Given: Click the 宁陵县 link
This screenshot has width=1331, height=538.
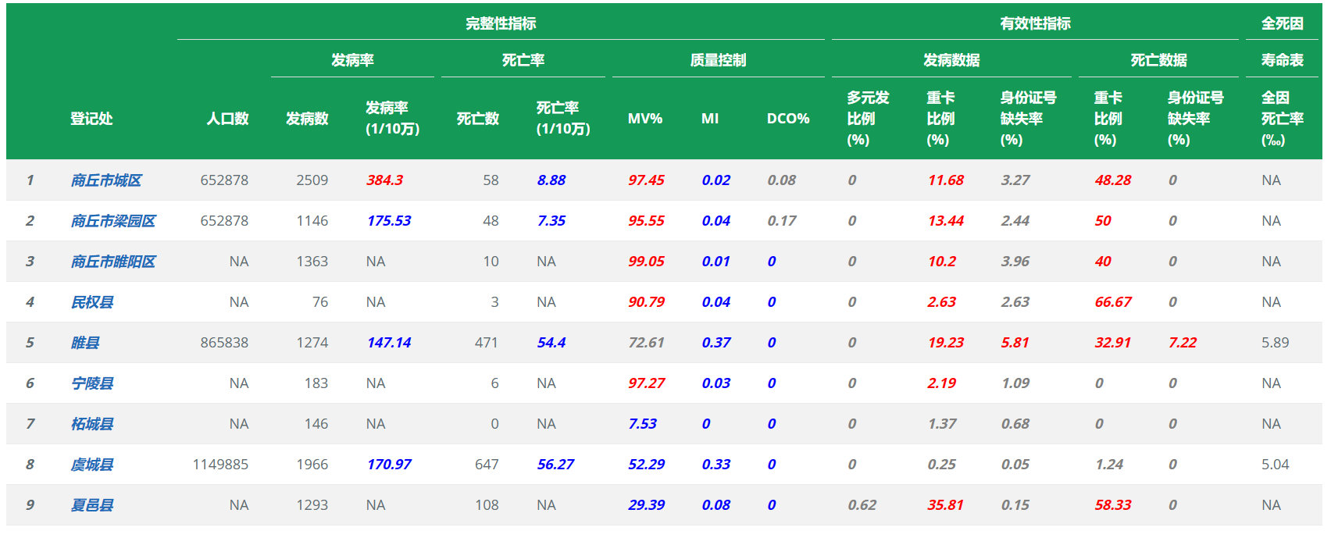Looking at the screenshot, I should tap(92, 383).
